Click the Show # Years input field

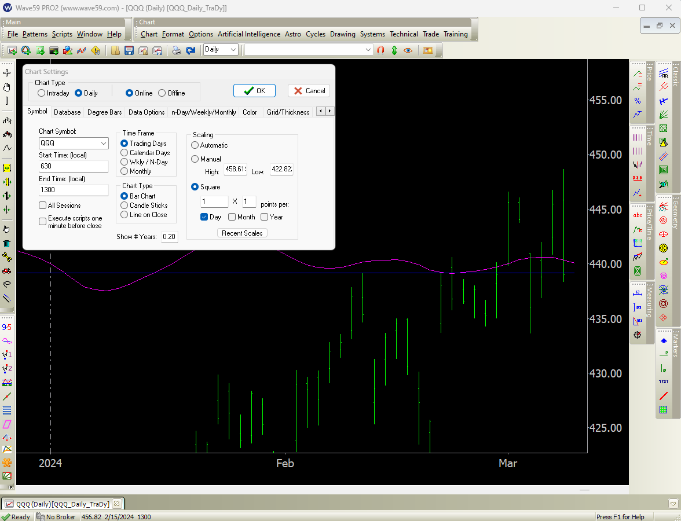click(169, 237)
